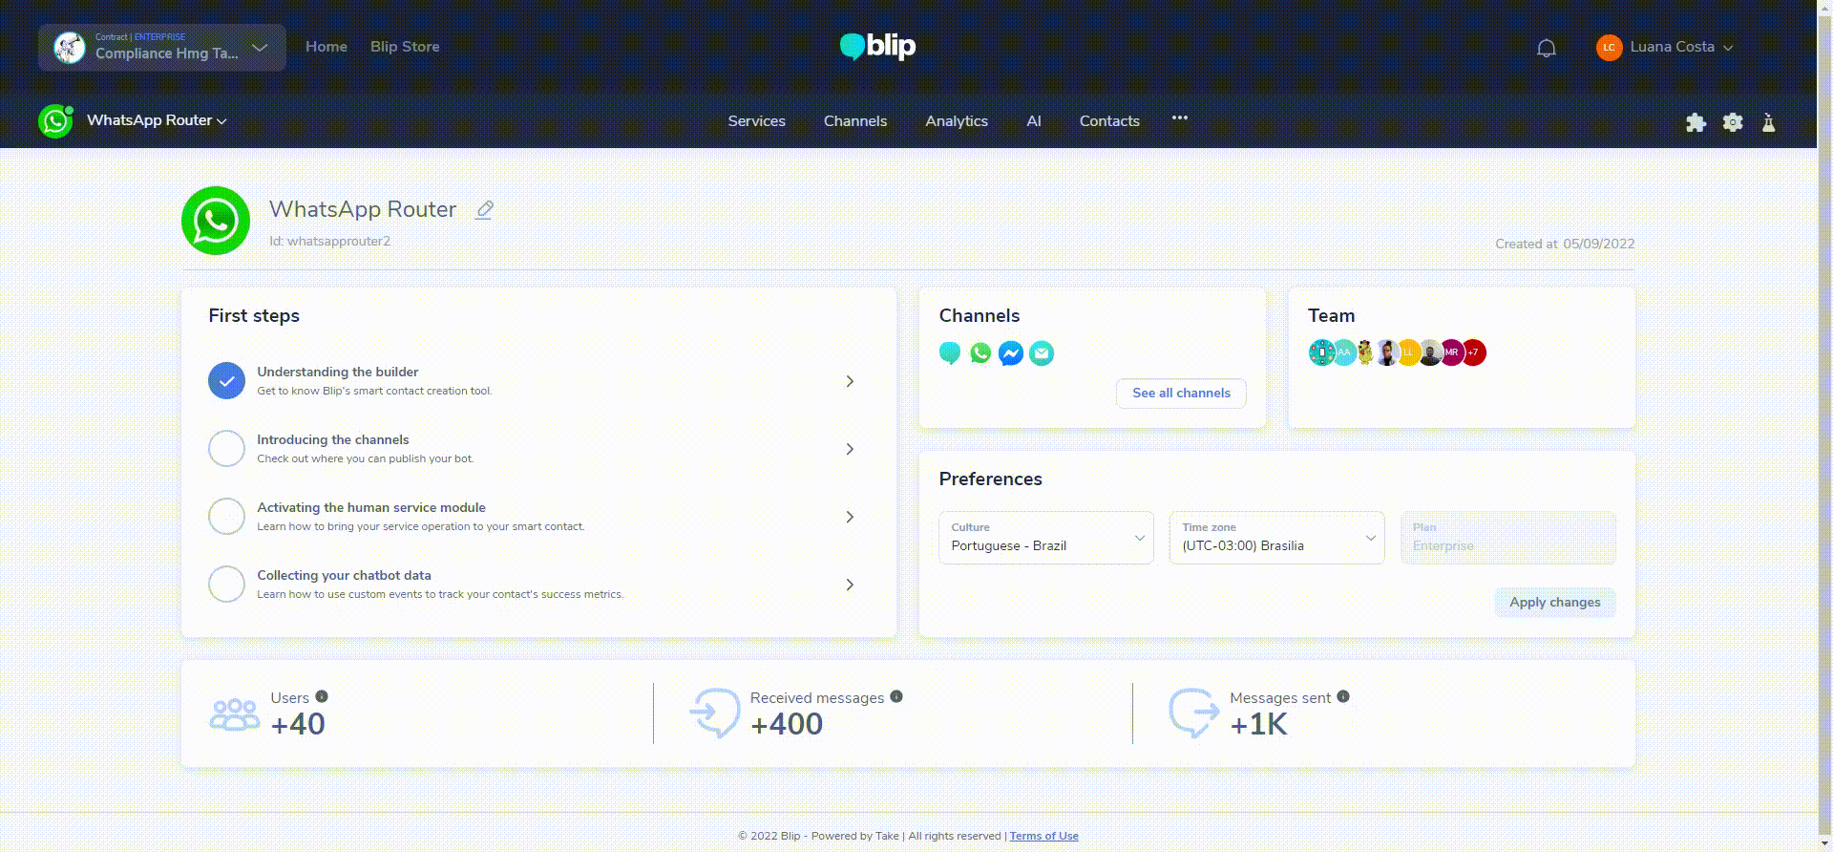The image size is (1833, 852).
Task: Check the Activating the human service module circle
Action: 227,517
